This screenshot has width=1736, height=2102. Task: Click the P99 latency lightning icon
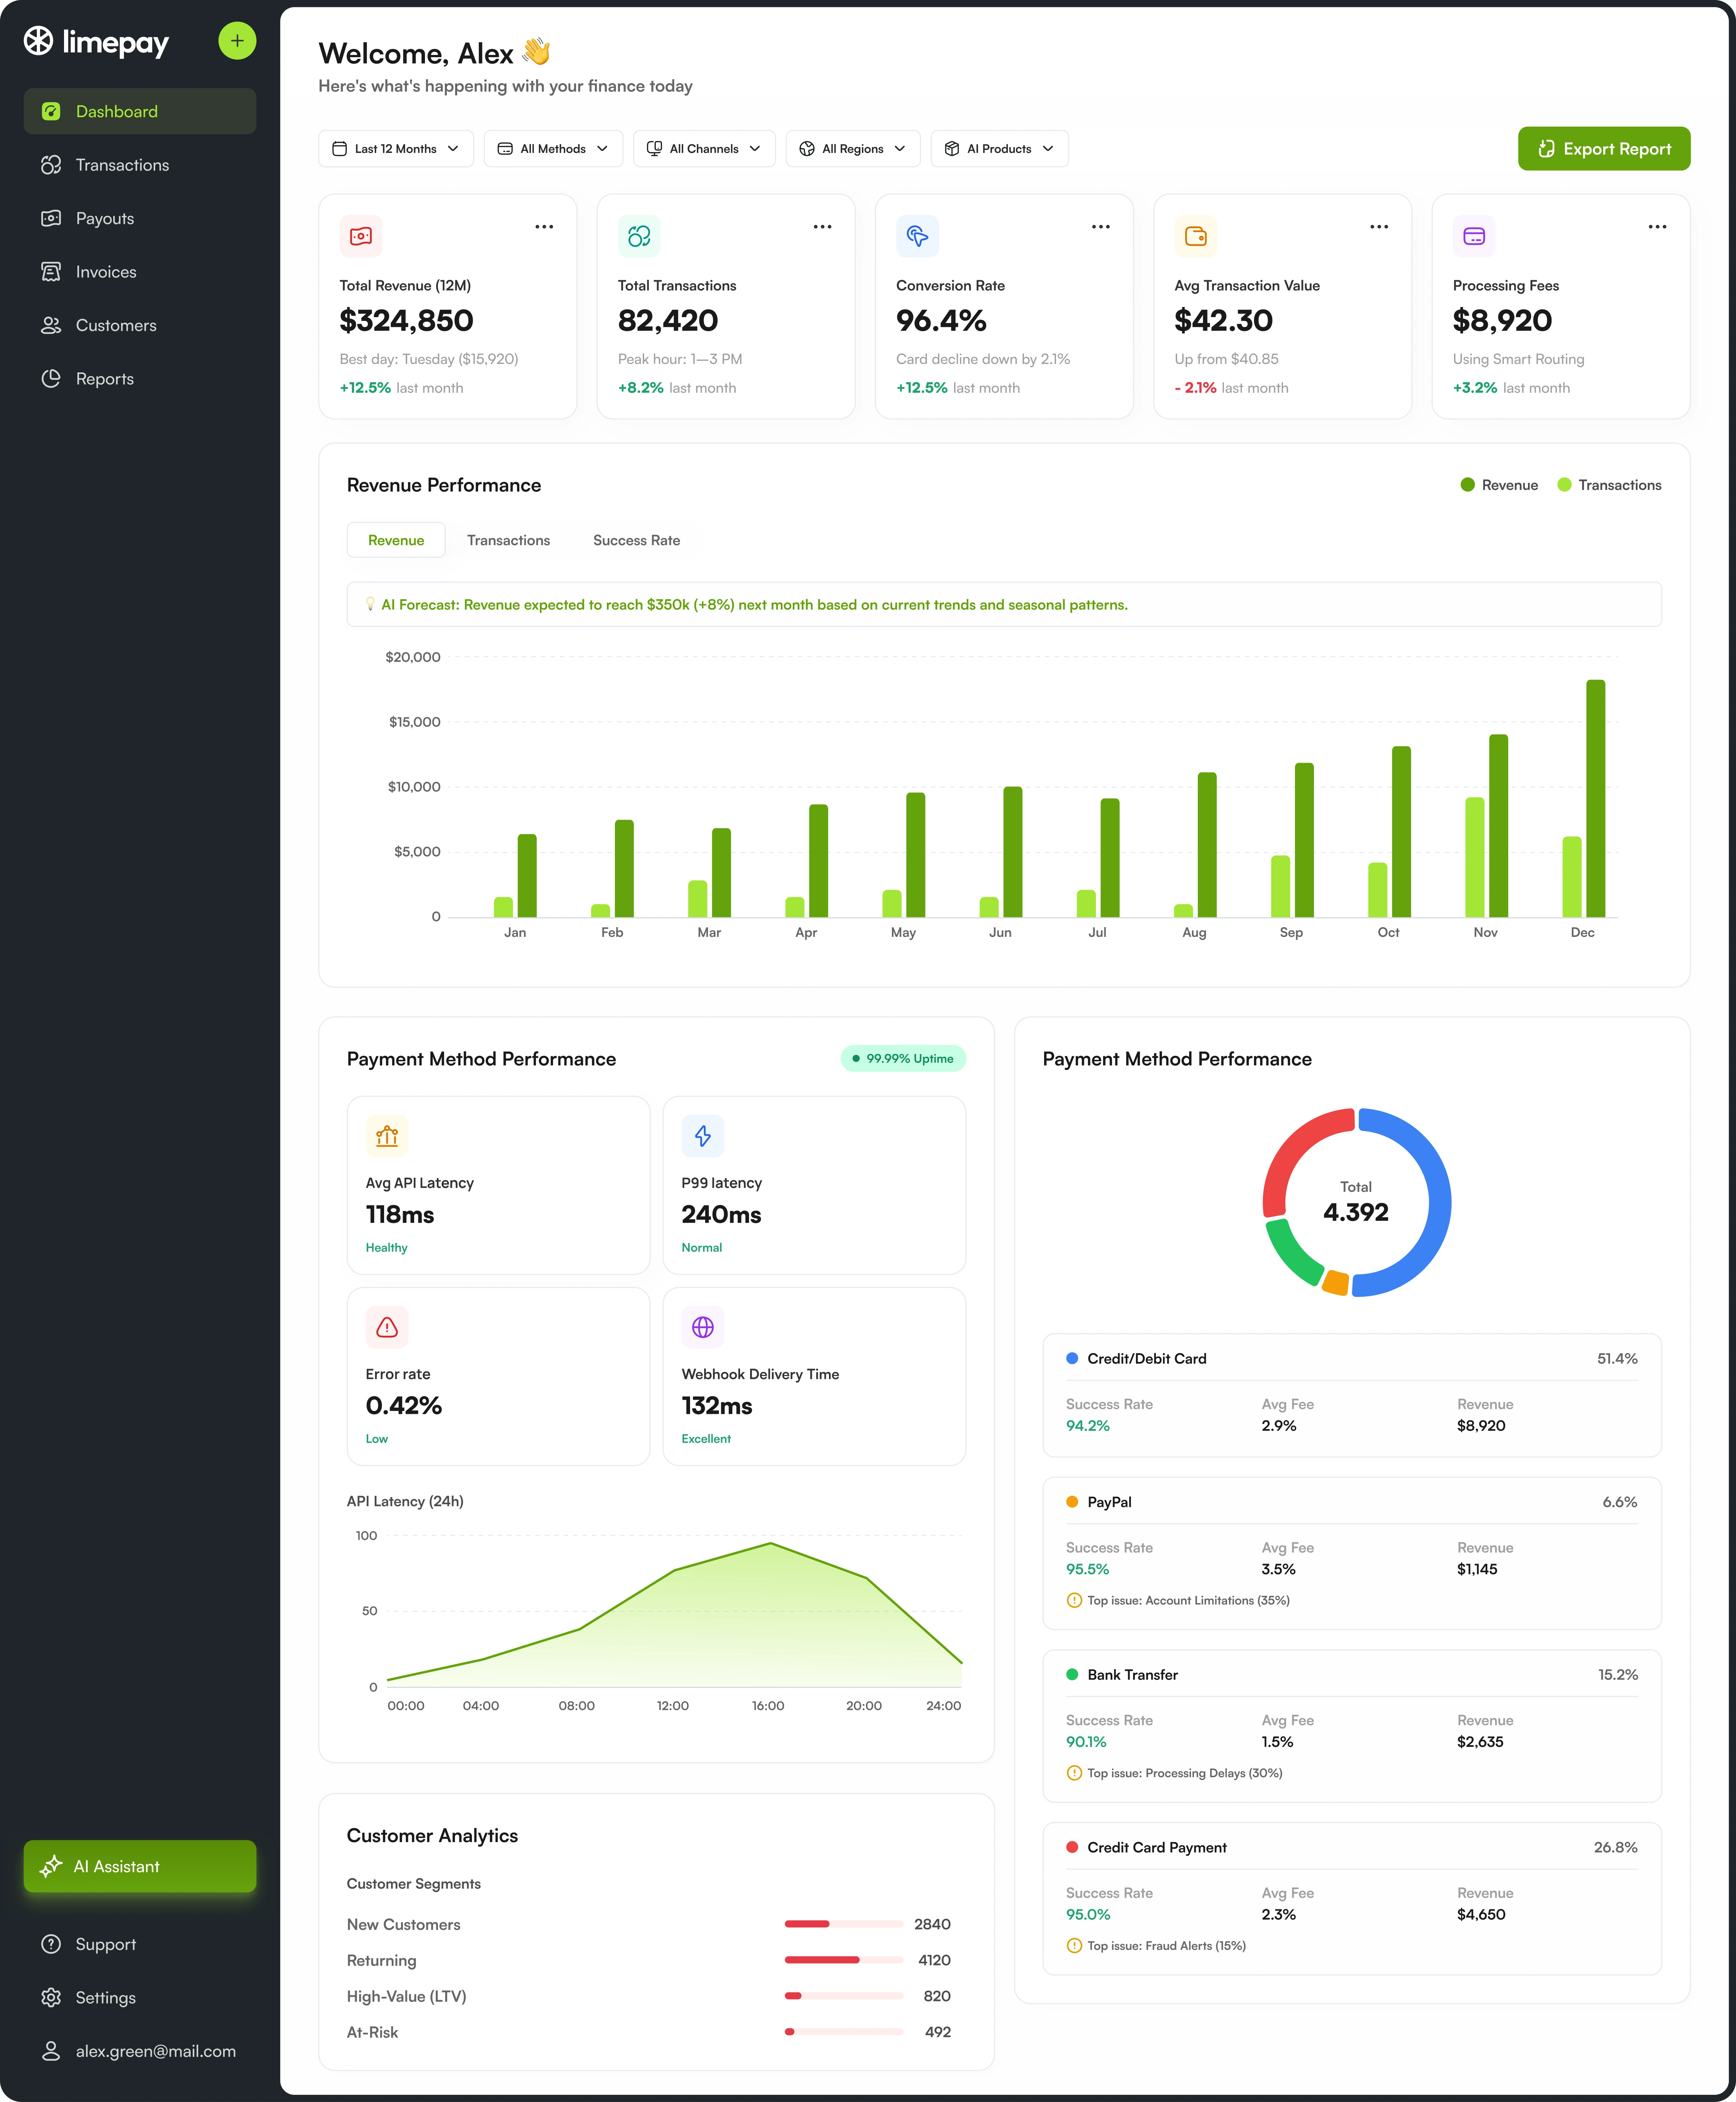pyautogui.click(x=703, y=1136)
